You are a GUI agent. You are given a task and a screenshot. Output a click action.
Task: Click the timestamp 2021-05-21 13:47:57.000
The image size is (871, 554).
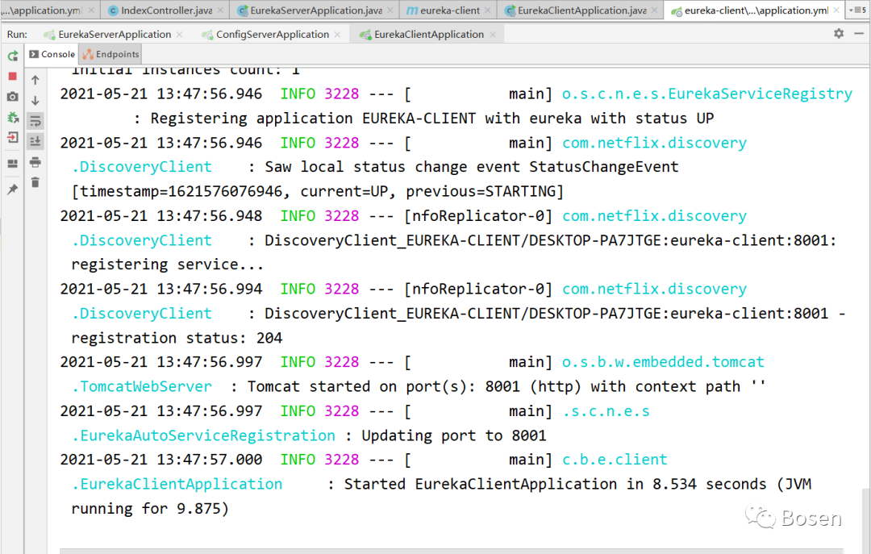(161, 460)
